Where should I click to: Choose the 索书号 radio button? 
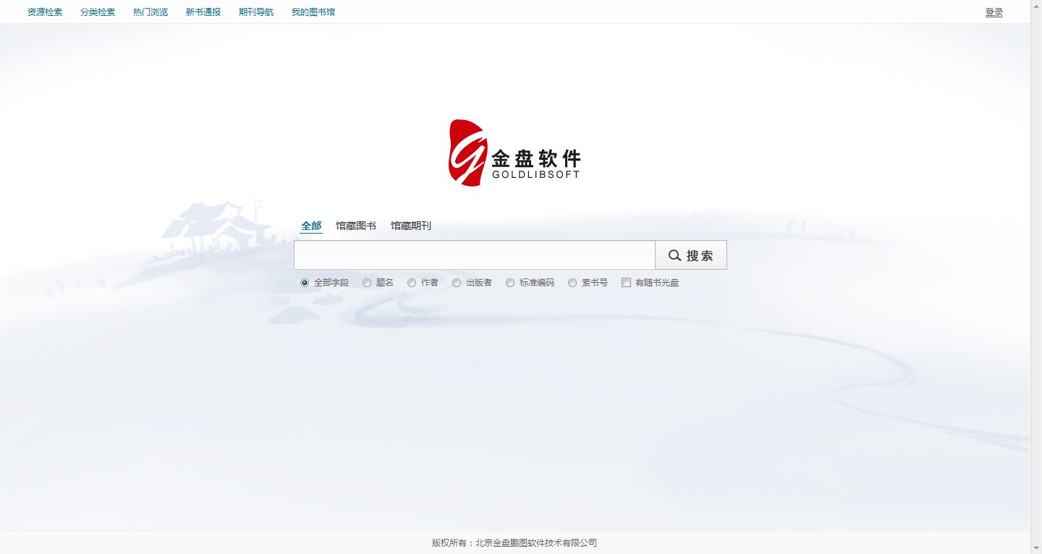(572, 283)
